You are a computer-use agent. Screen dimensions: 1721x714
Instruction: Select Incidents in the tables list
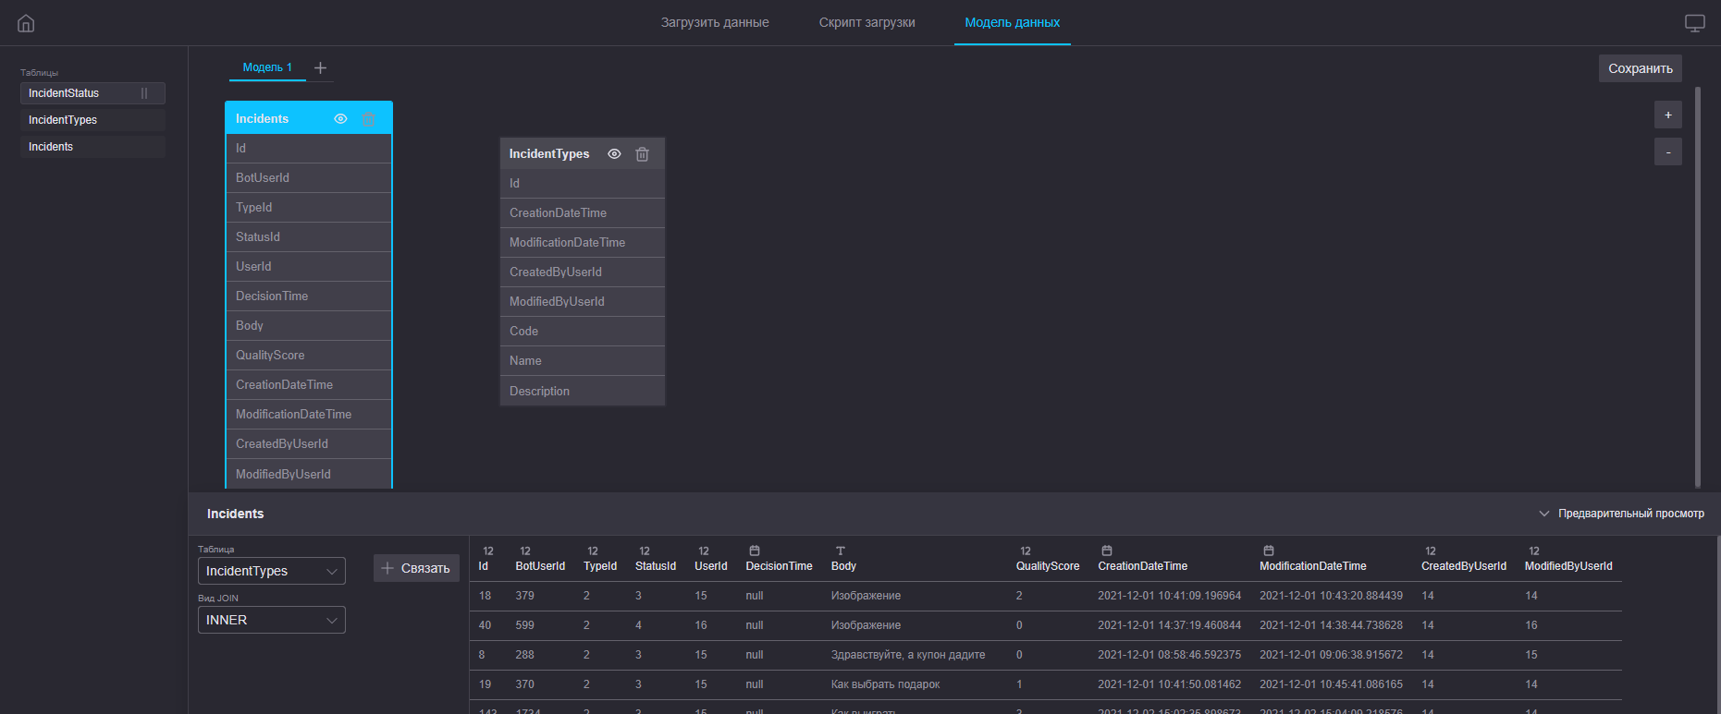click(x=92, y=147)
